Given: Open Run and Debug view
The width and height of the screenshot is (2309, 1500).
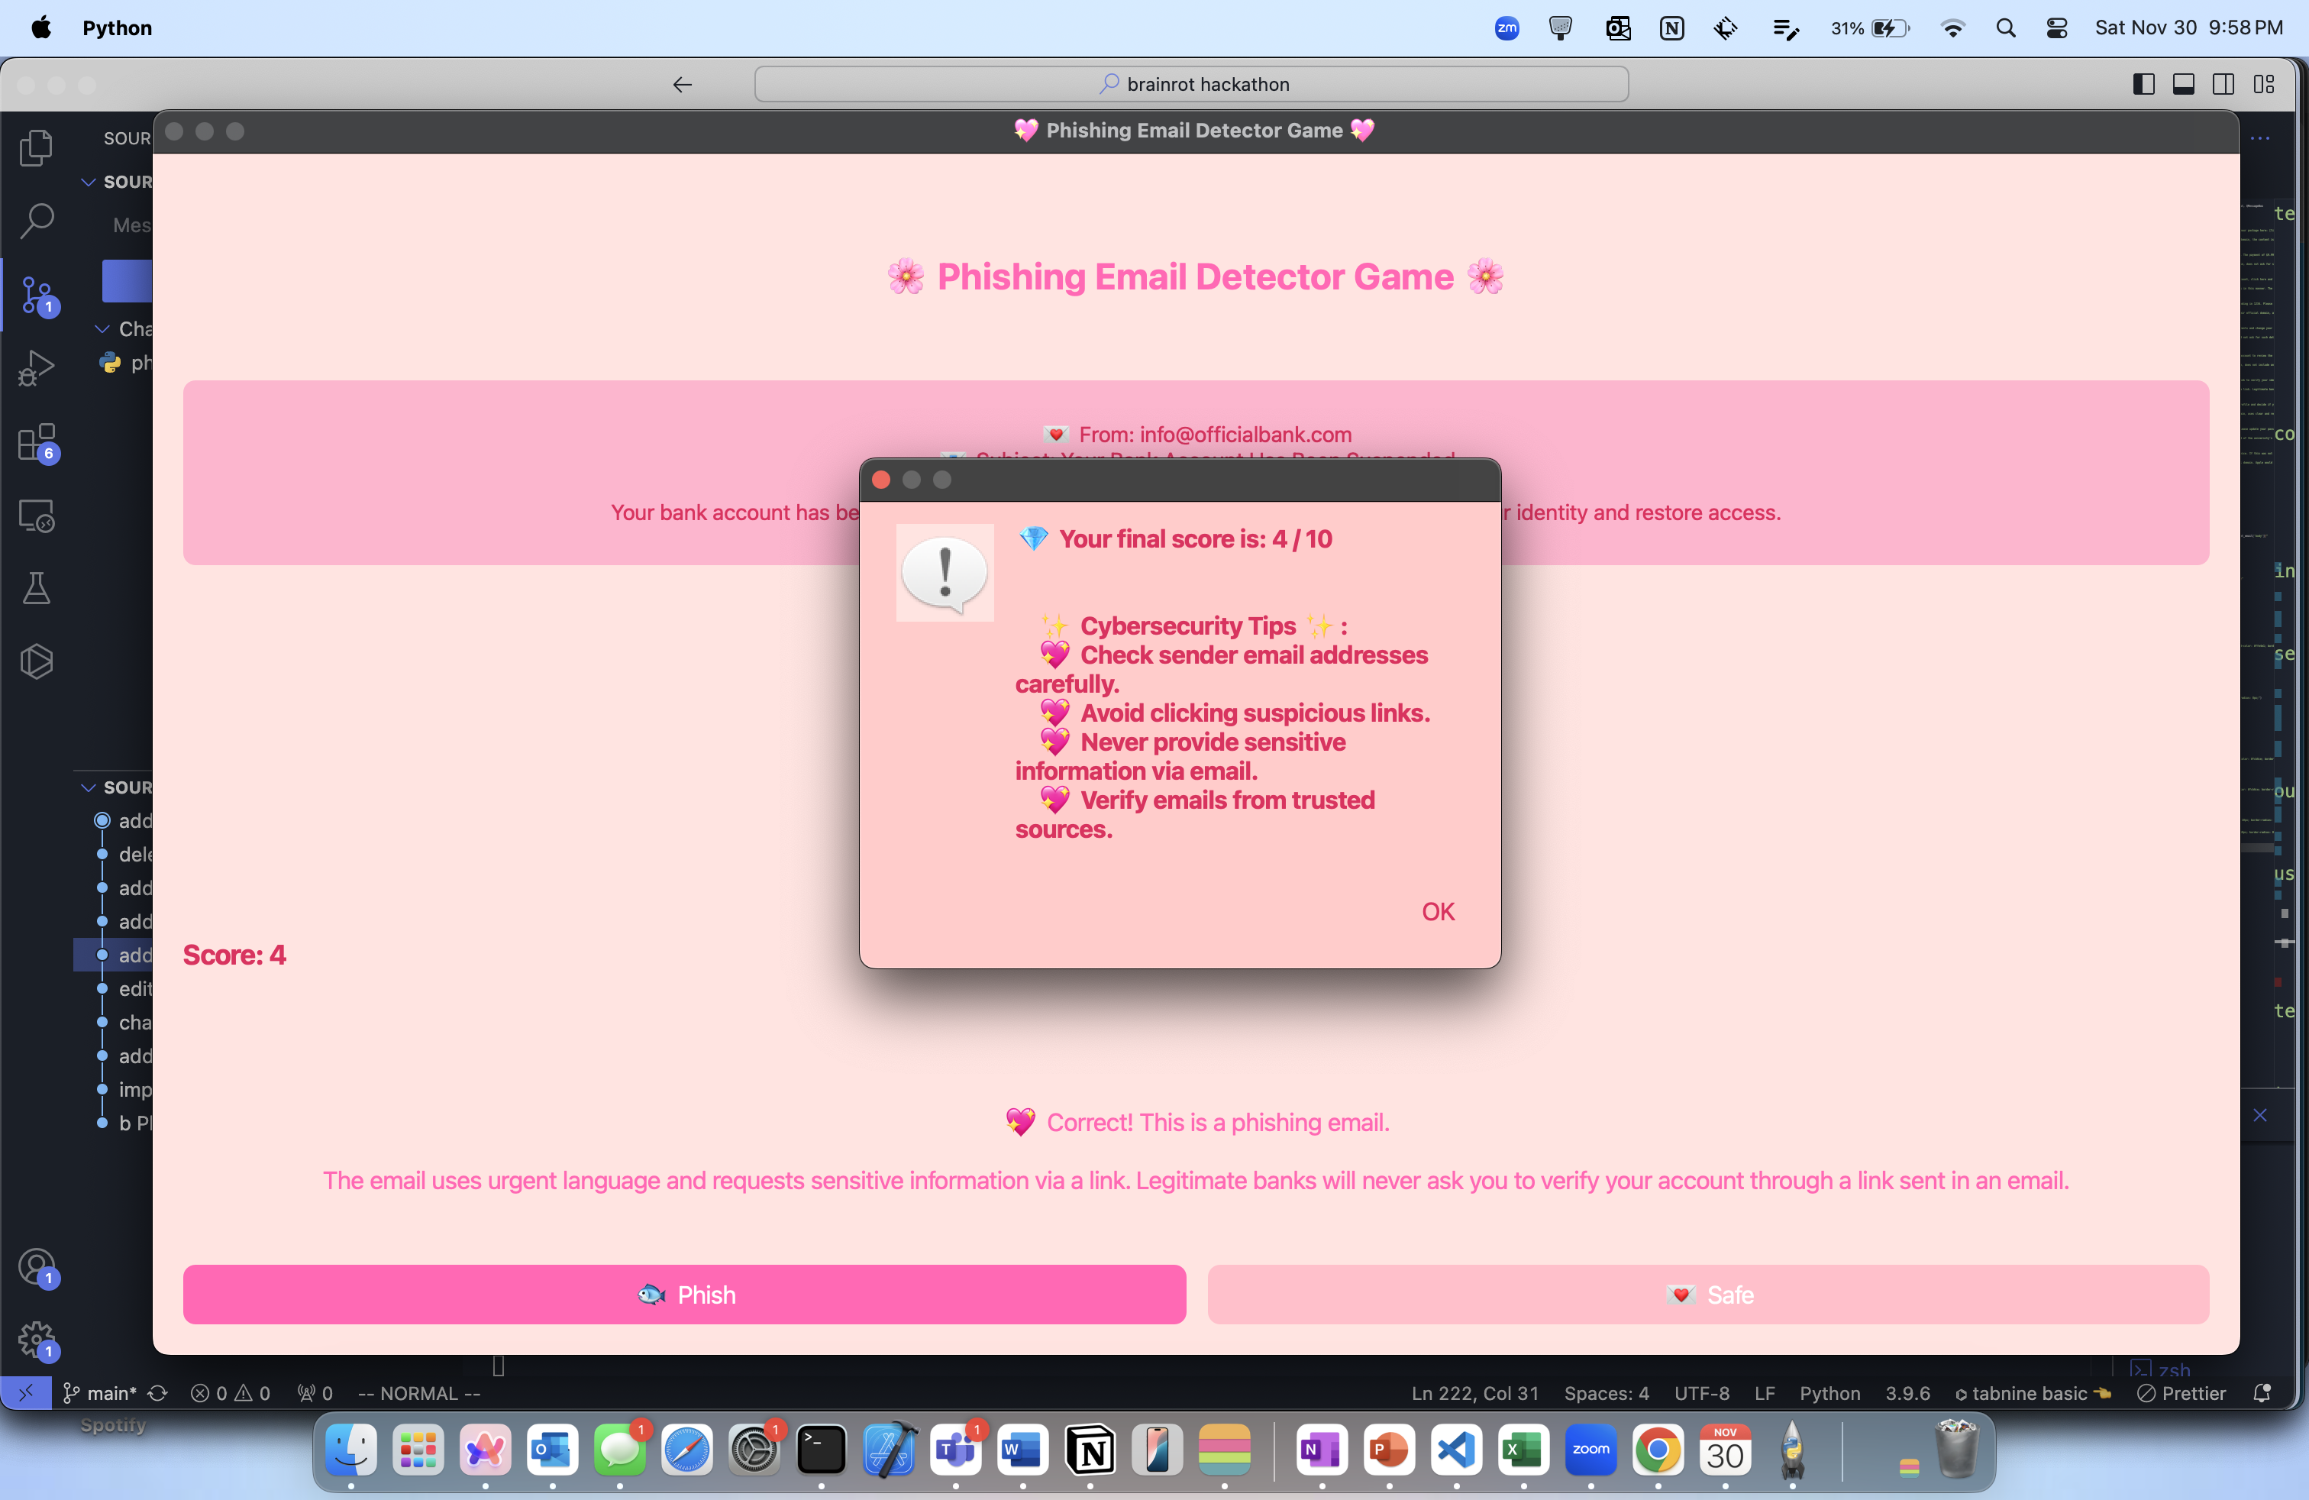Looking at the screenshot, I should click(36, 369).
